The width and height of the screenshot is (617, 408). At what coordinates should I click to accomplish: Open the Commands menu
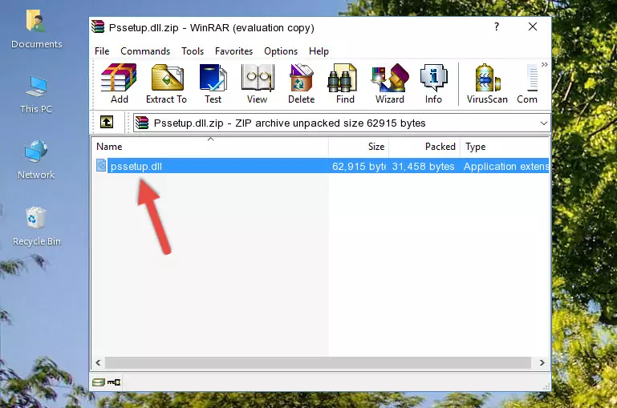(x=145, y=51)
